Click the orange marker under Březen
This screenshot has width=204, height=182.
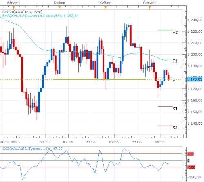13,7
